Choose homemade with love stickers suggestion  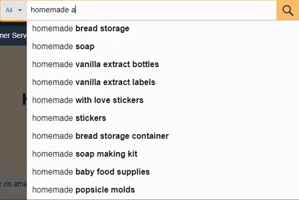[x=88, y=100]
